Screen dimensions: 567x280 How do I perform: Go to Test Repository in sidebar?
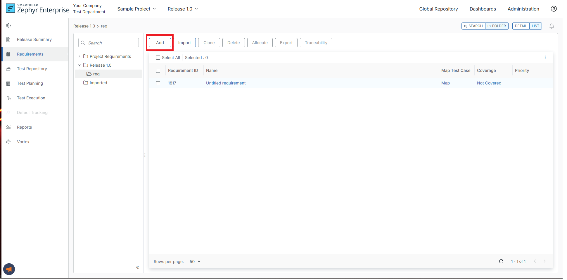(x=32, y=69)
